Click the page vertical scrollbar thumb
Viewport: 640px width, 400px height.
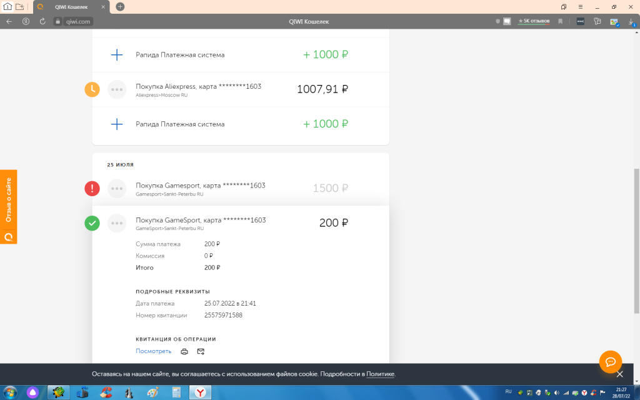[636, 241]
